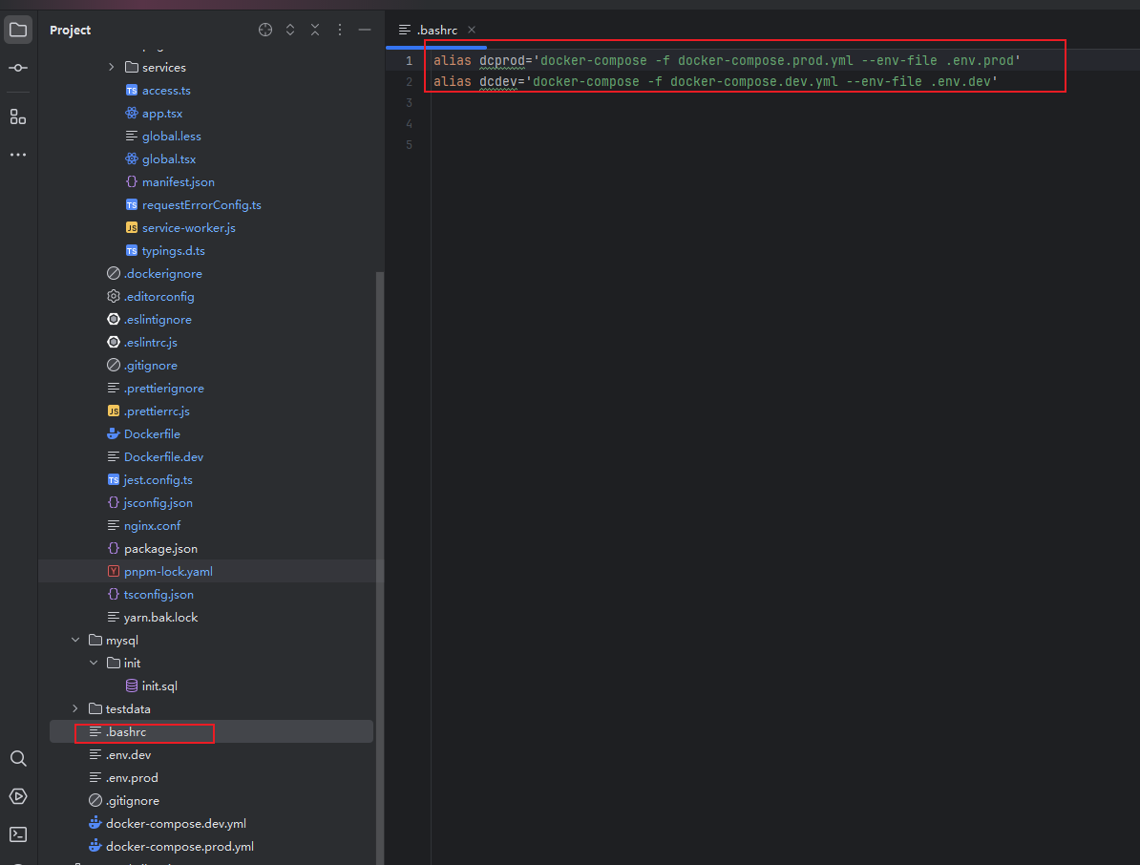
Task: Open package.json file
Action: pyautogui.click(x=160, y=548)
